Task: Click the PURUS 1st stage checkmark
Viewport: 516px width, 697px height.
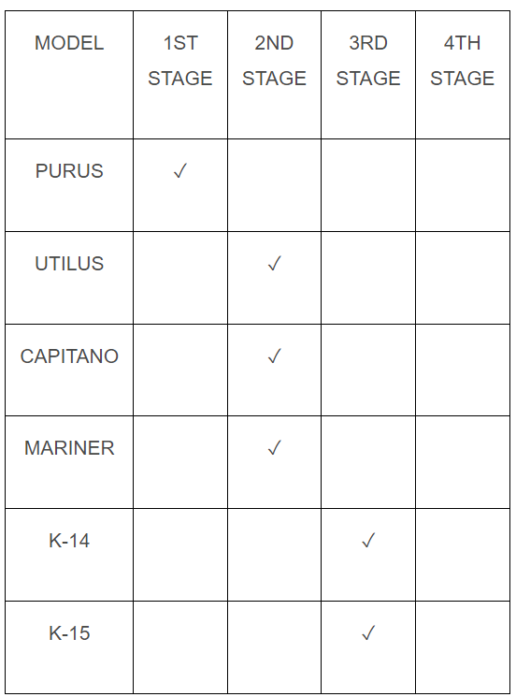Action: pyautogui.click(x=180, y=170)
